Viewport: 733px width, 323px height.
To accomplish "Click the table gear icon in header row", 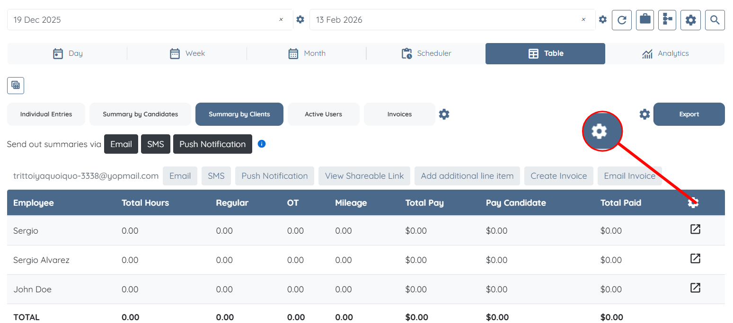I will click(x=693, y=203).
